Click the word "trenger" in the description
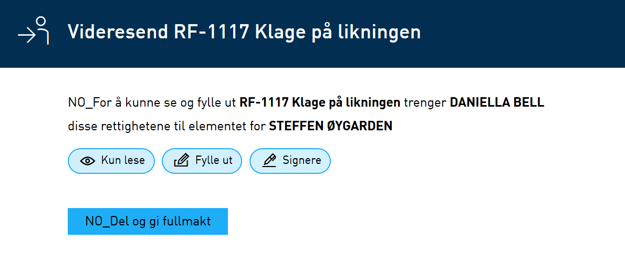This screenshot has height=259, width=625. (x=425, y=103)
